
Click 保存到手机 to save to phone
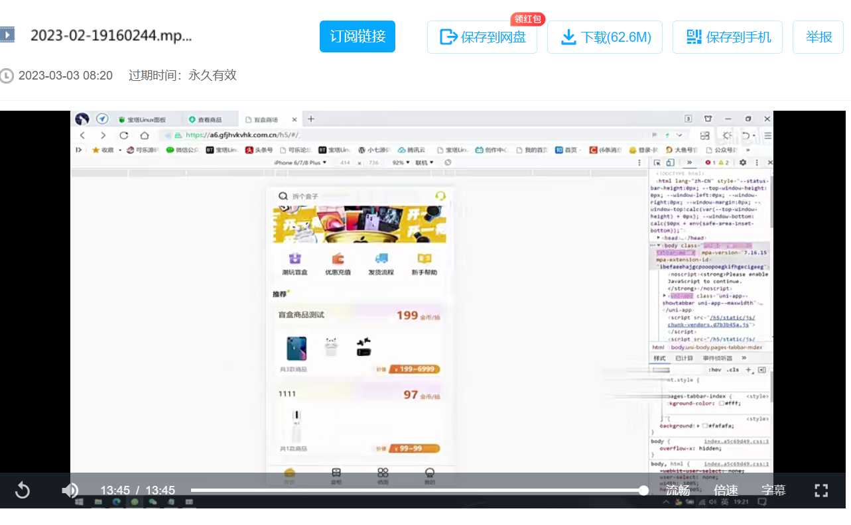click(728, 37)
